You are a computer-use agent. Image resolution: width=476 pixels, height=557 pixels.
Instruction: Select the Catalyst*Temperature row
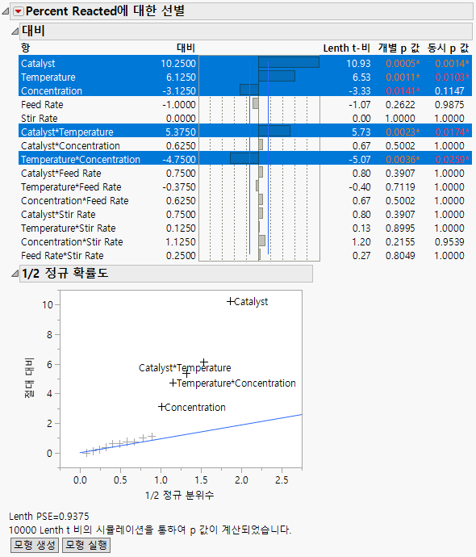click(x=245, y=132)
